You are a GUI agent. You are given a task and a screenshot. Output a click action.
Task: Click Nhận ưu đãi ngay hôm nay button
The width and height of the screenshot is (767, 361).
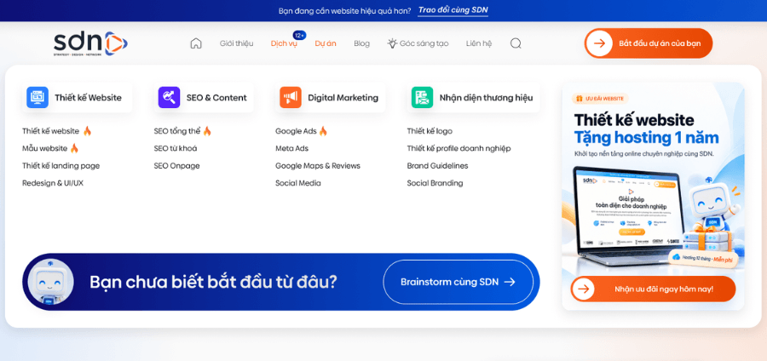(653, 289)
